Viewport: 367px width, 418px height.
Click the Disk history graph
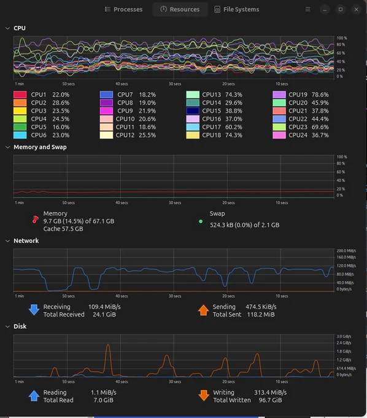tap(174, 356)
